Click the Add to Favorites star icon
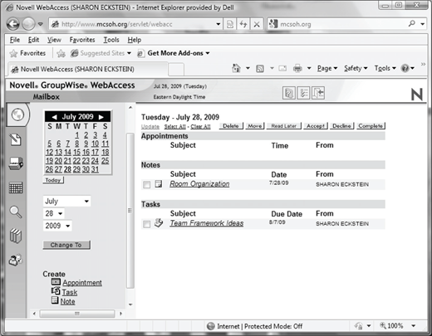Screen dimensions: 432x336 click(x=61, y=53)
